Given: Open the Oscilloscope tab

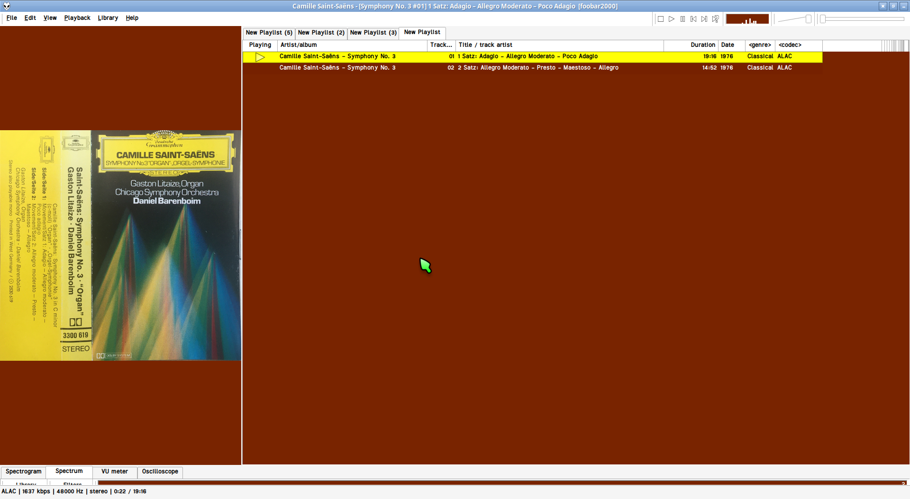Looking at the screenshot, I should tap(160, 472).
